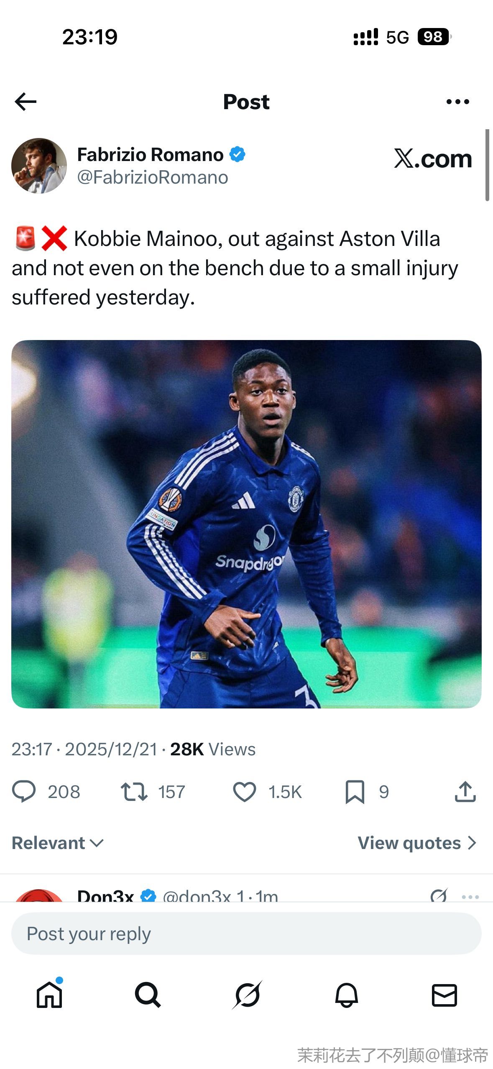The image size is (493, 1069).
Task: Like the post with the heart icon
Action: (x=244, y=792)
